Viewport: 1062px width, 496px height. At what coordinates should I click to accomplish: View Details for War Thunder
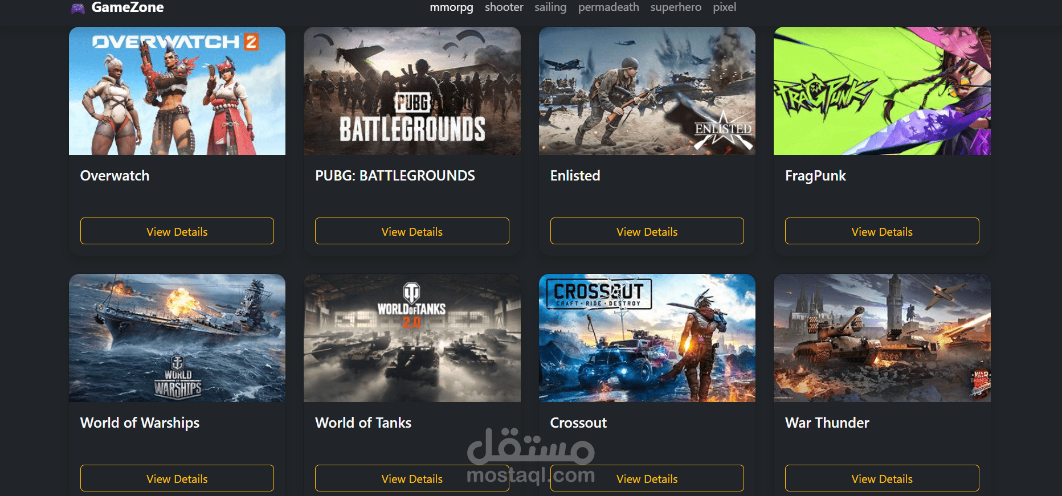(x=882, y=478)
